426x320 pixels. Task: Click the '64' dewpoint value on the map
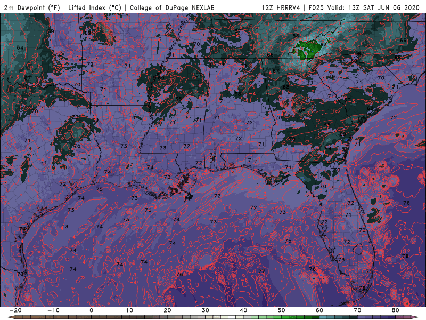20,47
